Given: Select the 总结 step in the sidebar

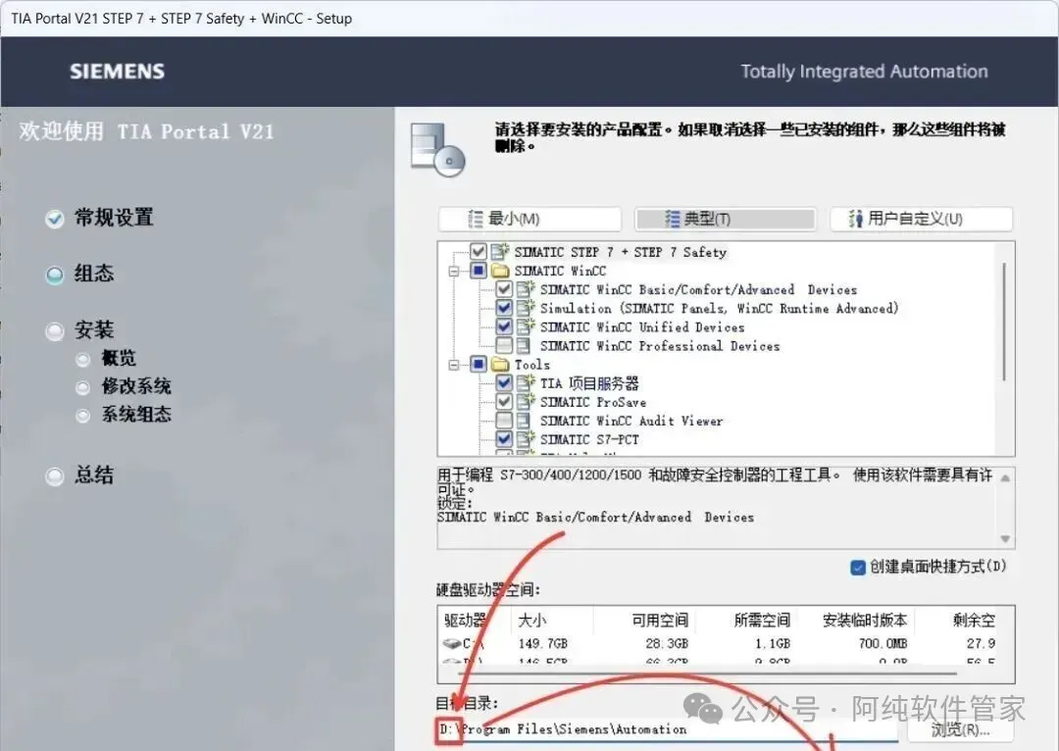Looking at the screenshot, I should coord(79,476).
